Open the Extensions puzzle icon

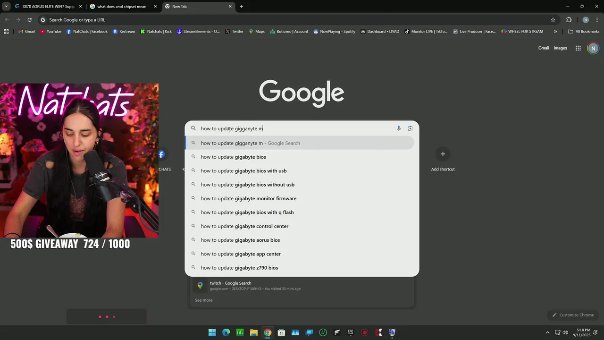click(569, 20)
